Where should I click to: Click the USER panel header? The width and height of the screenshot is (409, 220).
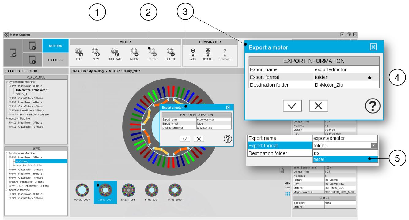(x=36, y=149)
